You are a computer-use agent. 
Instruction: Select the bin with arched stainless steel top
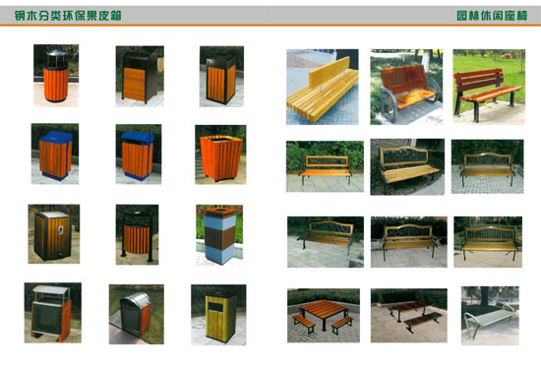[x=137, y=314]
